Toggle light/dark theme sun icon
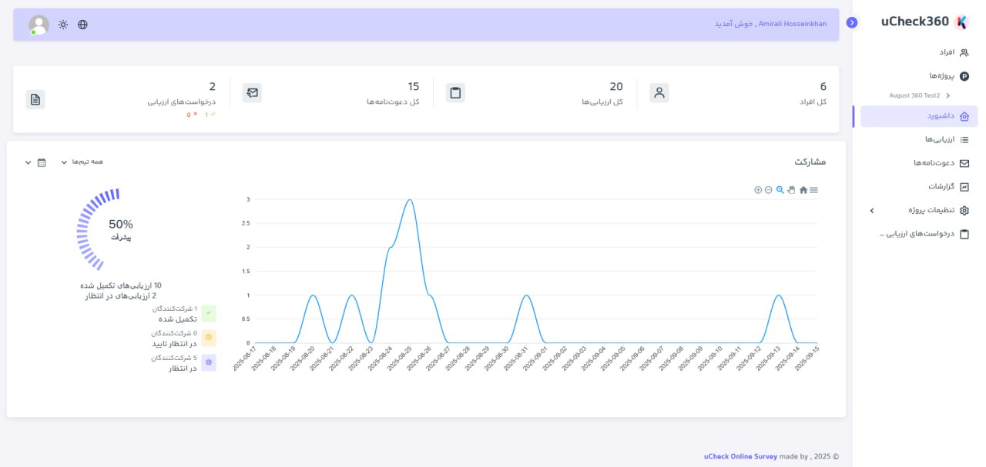Screen dimensions: 986x467 63,25
